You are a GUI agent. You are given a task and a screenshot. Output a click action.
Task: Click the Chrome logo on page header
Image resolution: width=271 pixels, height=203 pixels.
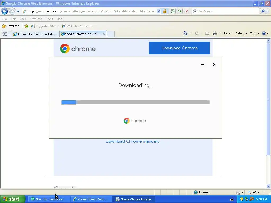pyautogui.click(x=78, y=49)
